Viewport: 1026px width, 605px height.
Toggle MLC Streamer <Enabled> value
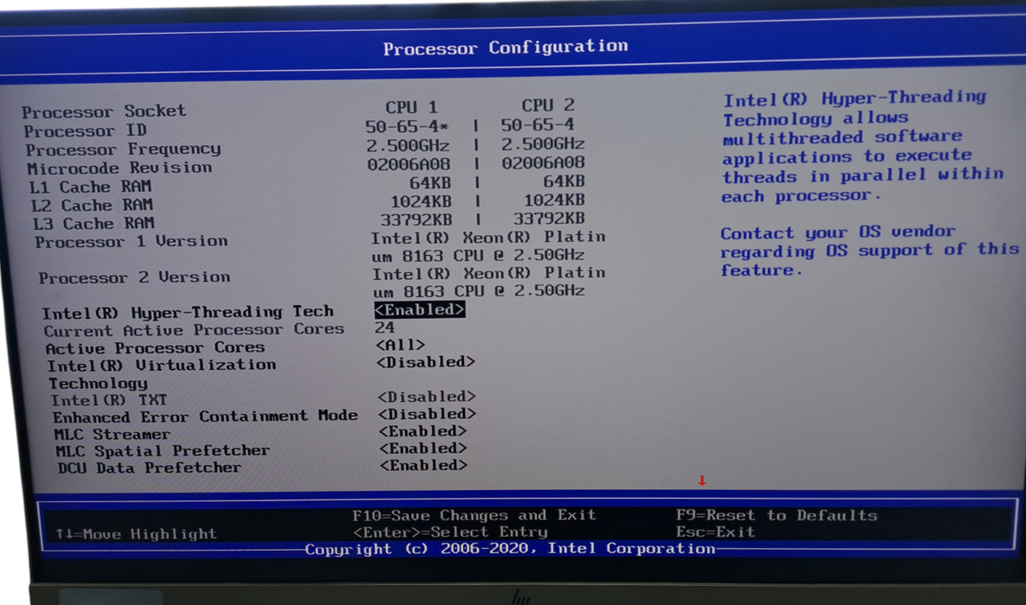tap(423, 431)
